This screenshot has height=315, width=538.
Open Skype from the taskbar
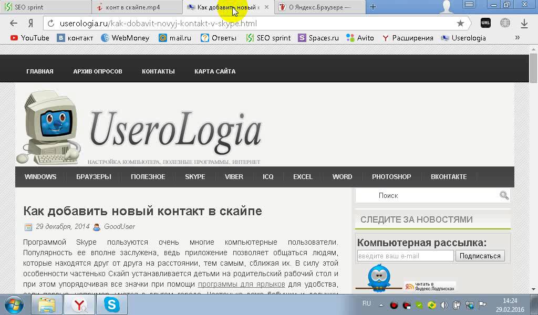(x=112, y=304)
